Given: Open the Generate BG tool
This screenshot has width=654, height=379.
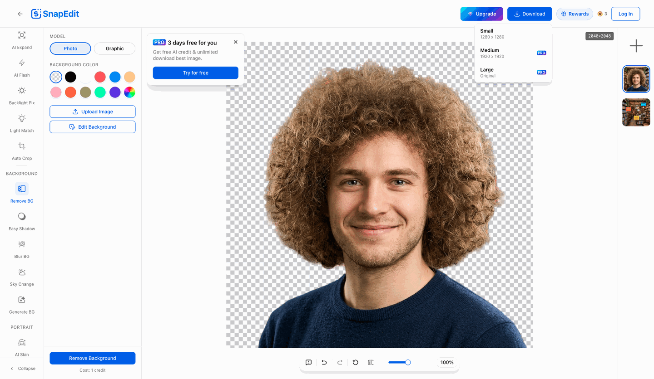Looking at the screenshot, I should pos(22,305).
